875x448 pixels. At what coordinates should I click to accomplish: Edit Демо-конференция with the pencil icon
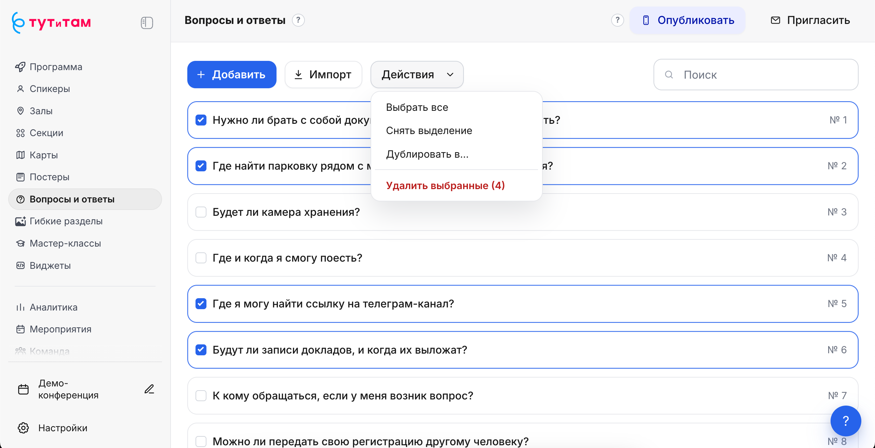pyautogui.click(x=149, y=389)
